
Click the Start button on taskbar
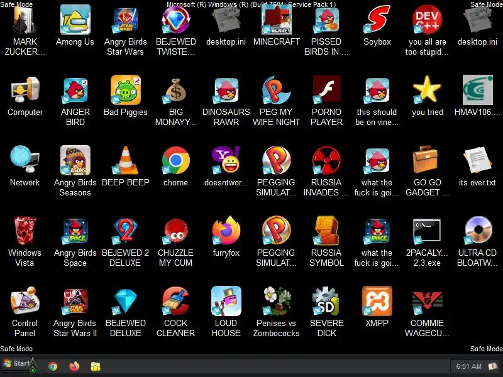19,365
